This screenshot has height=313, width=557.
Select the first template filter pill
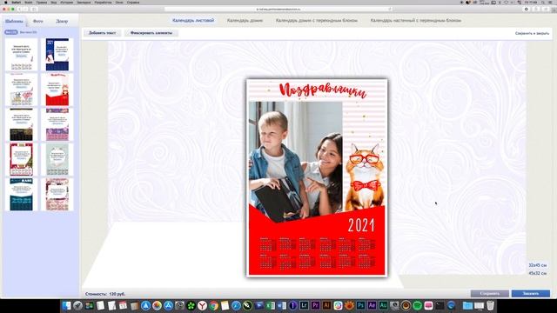click(x=11, y=32)
